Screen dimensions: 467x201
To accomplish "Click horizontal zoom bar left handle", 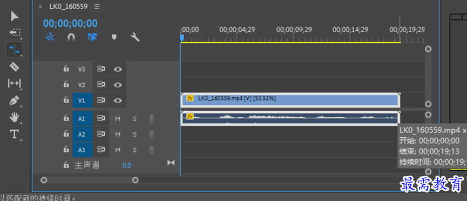I will (x=44, y=180).
